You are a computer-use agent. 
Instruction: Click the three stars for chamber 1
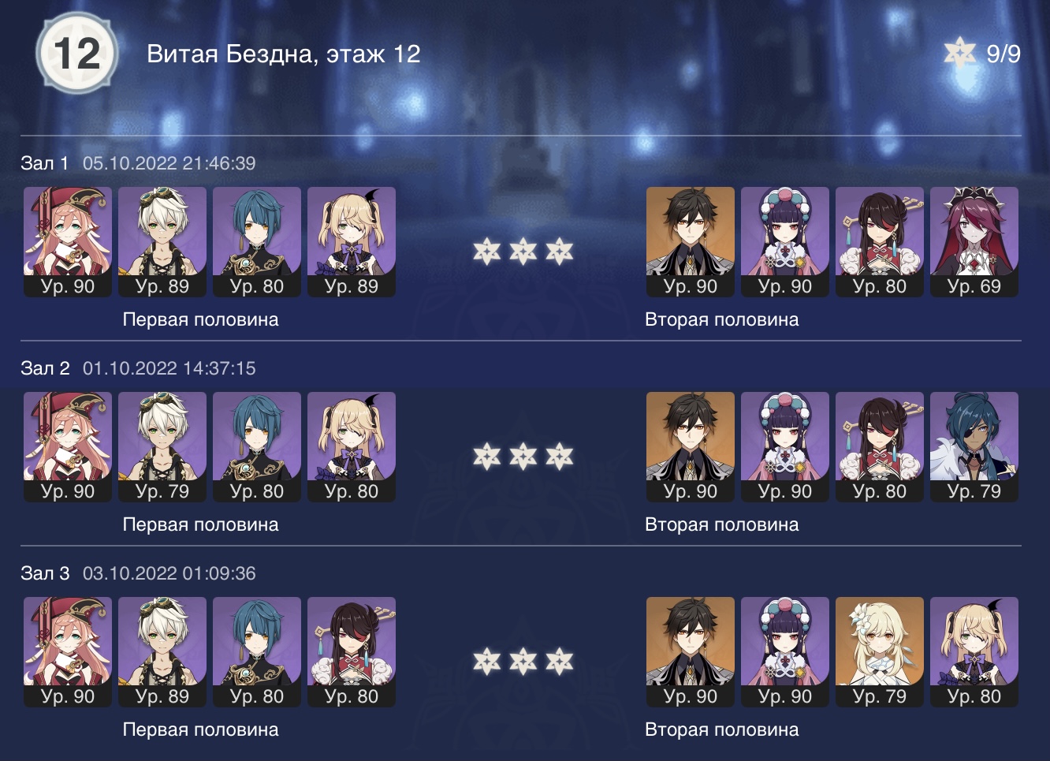[523, 252]
